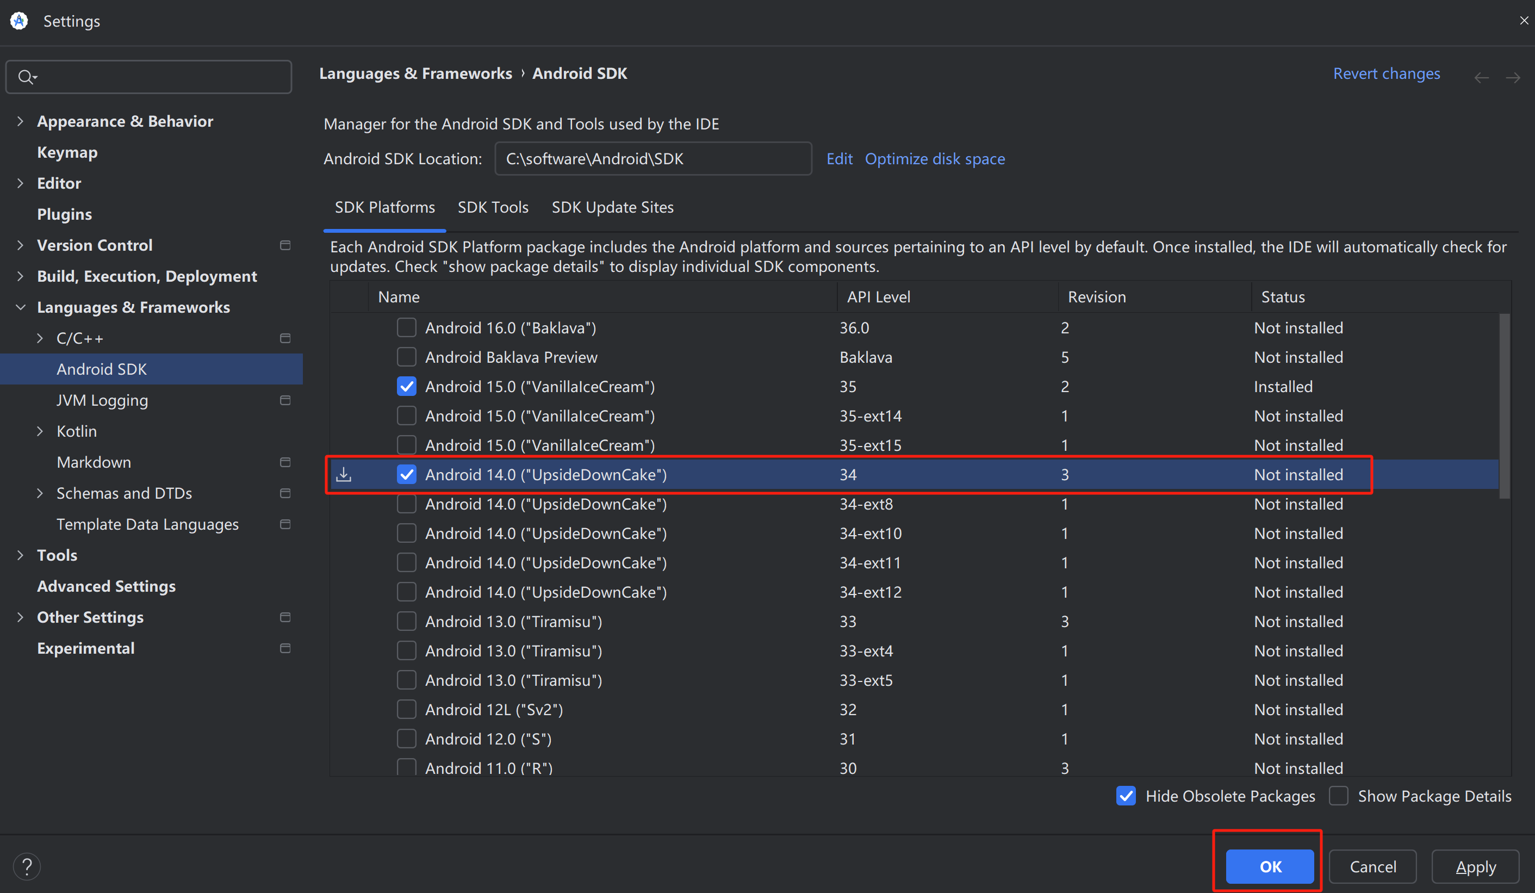
Task: Collapse the Languages & Frameworks section
Action: [x=21, y=307]
